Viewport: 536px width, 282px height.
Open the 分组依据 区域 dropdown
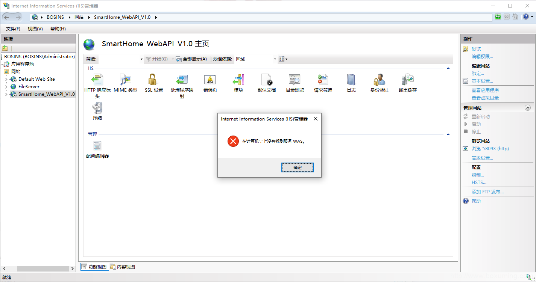pyautogui.click(x=256, y=59)
